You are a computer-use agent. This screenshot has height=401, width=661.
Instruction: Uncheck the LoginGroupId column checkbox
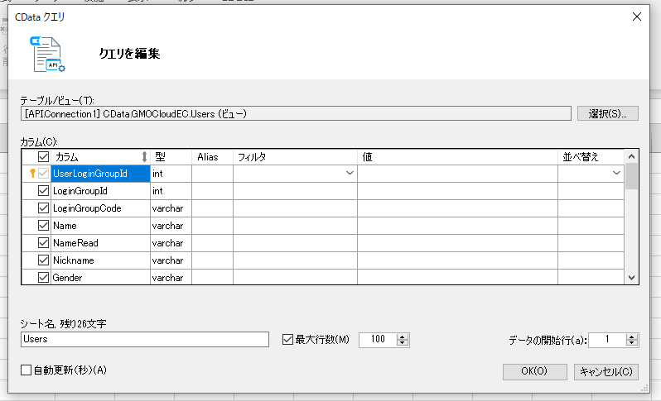coord(43,191)
